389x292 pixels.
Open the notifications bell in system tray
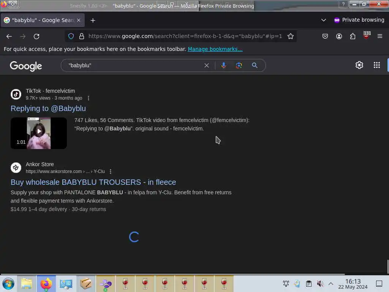click(286, 283)
